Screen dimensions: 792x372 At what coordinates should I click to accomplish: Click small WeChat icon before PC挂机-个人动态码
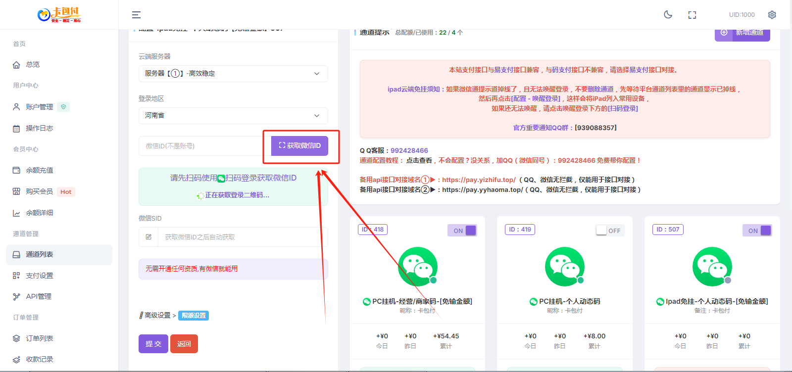click(x=534, y=302)
